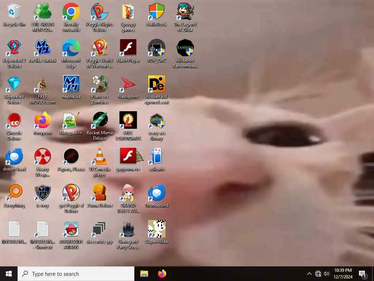Open the notification center icon
Image resolution: width=374 pixels, height=281 pixels.
[363, 274]
